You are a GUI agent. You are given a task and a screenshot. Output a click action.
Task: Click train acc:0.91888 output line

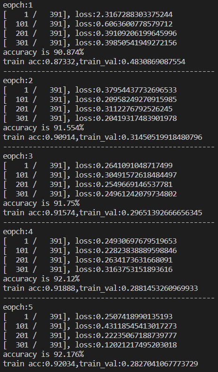pos(100,288)
